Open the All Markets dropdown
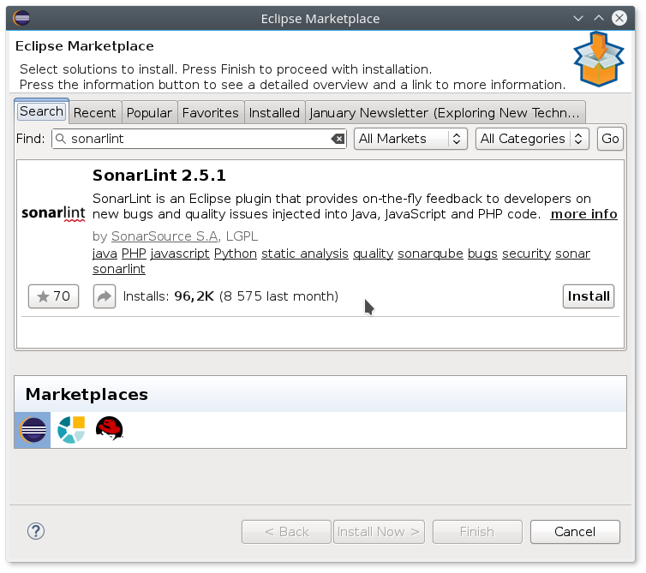 [x=410, y=139]
